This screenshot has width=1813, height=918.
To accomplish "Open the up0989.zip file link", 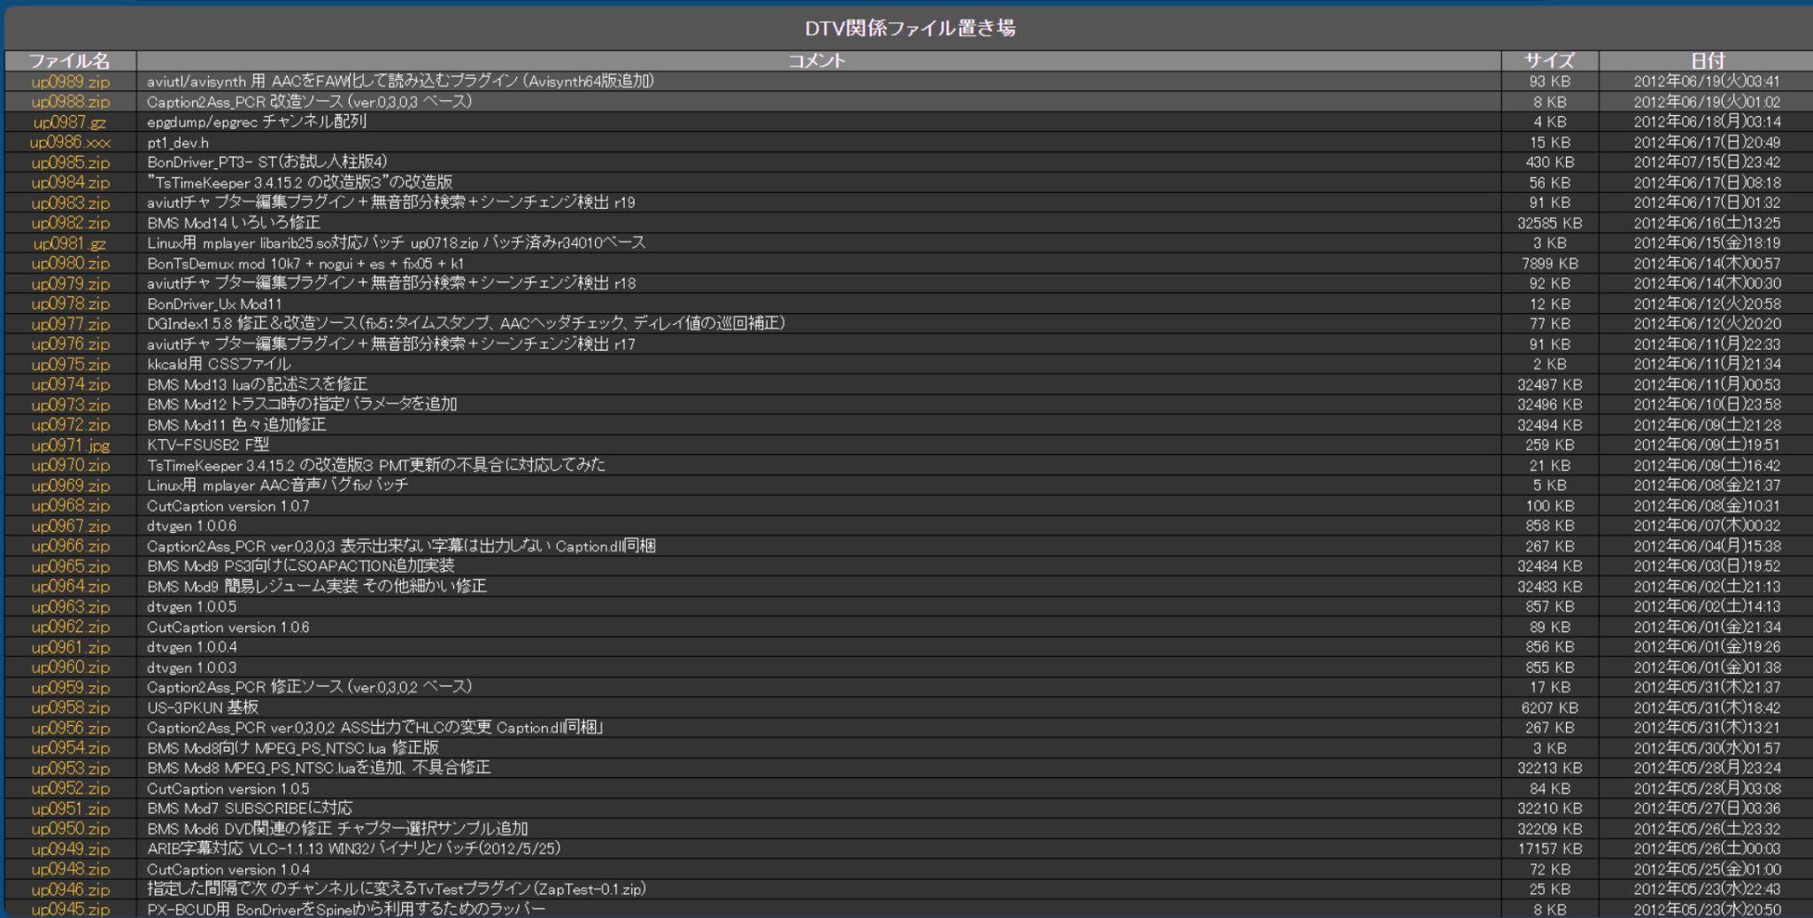I will point(71,81).
